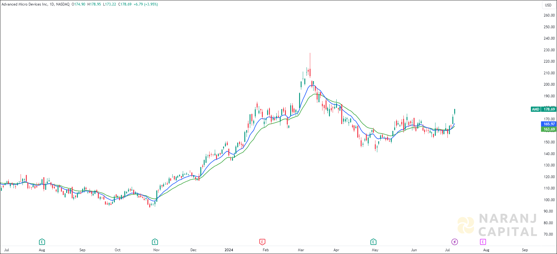Click the open value O174.90

coord(78,4)
